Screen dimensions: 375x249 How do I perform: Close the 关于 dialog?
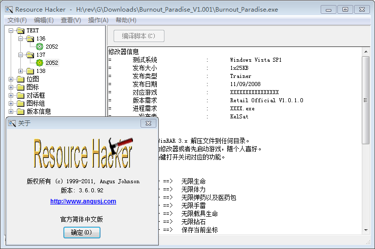148,123
